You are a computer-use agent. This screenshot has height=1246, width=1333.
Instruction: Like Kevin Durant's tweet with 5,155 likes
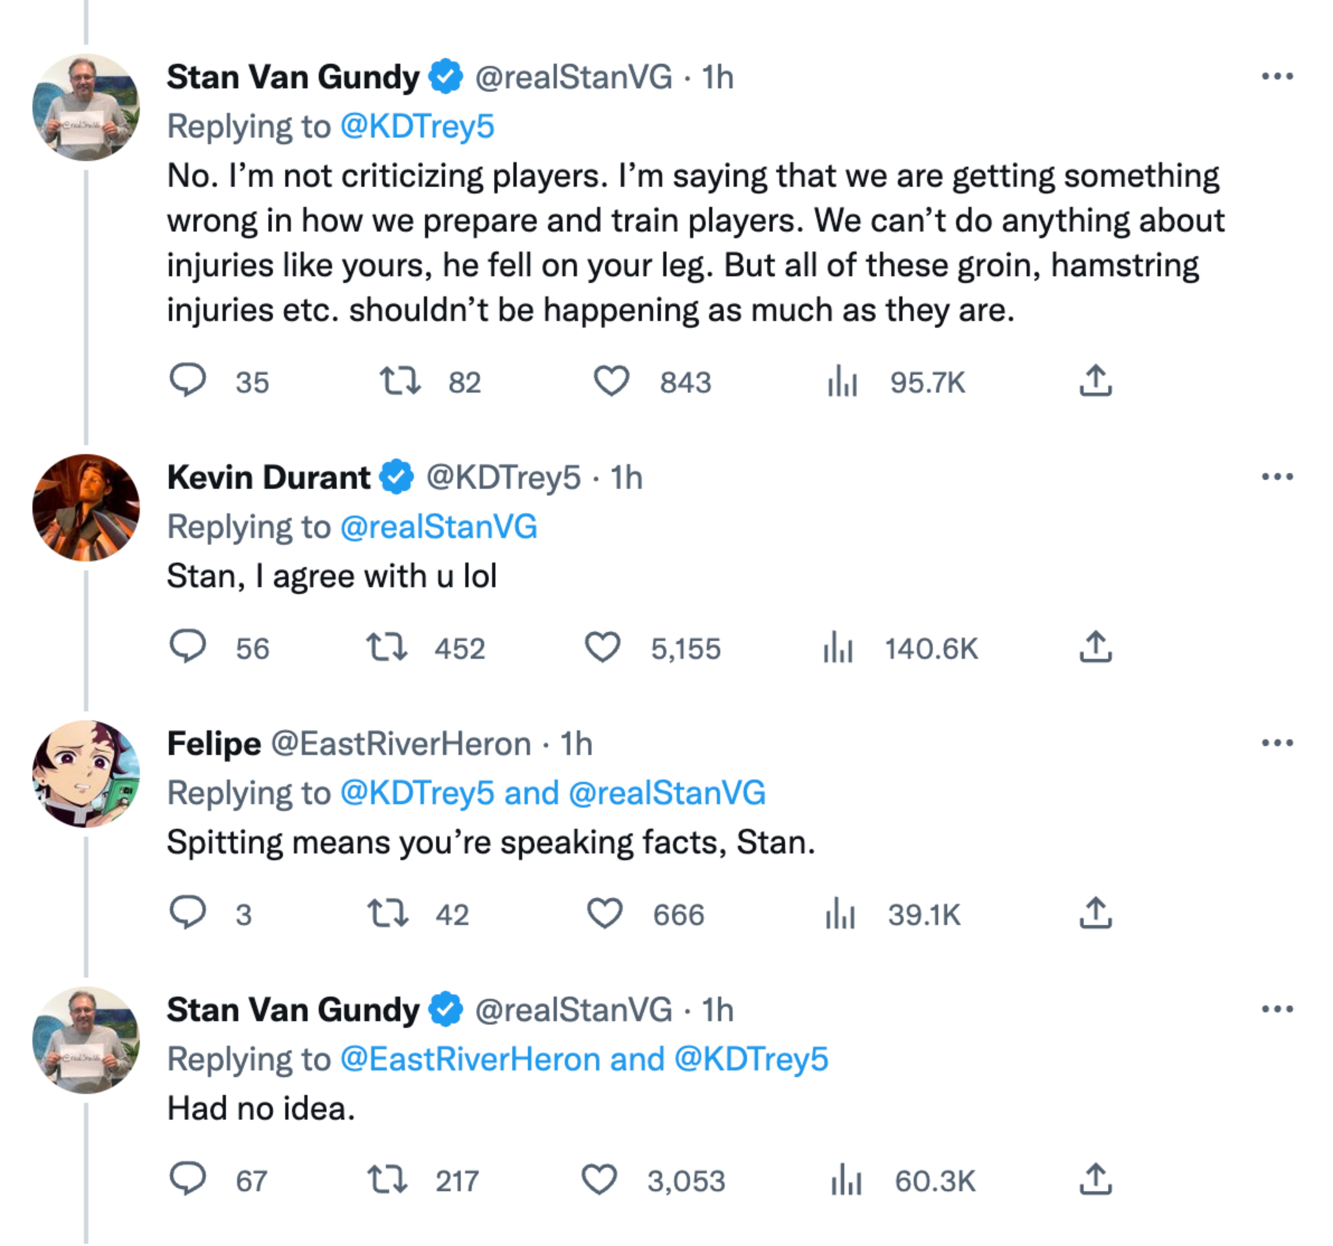click(x=602, y=647)
